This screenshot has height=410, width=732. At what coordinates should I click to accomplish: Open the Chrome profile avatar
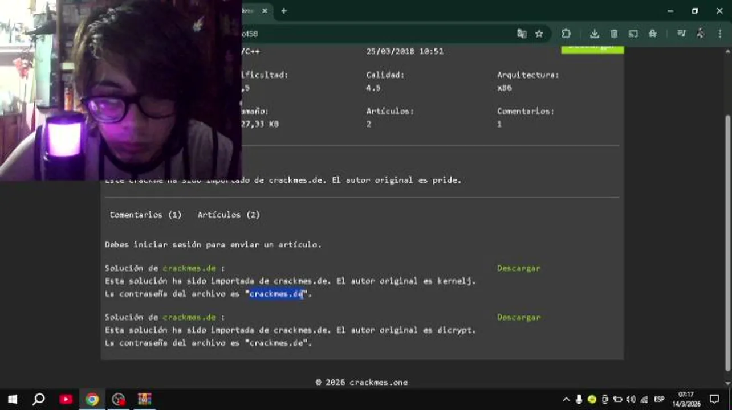(x=700, y=34)
